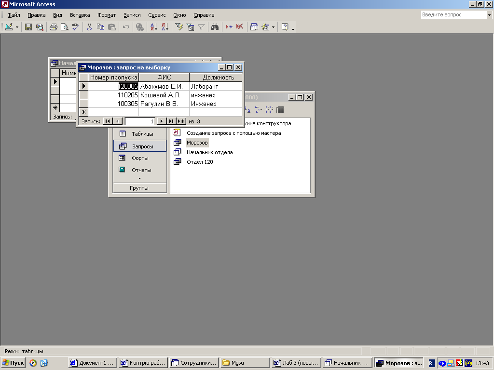The image size is (494, 370).
Task: Click the Группы bar button
Action: point(139,188)
